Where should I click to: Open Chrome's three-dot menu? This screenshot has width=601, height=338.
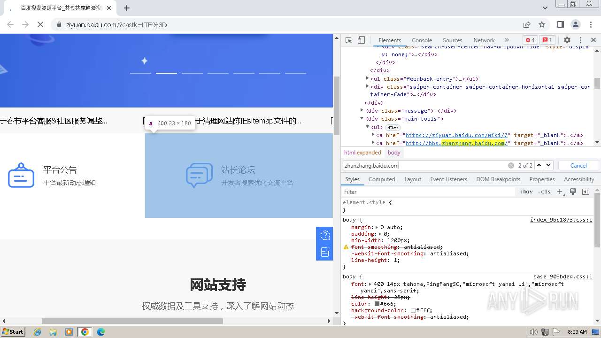[590, 24]
